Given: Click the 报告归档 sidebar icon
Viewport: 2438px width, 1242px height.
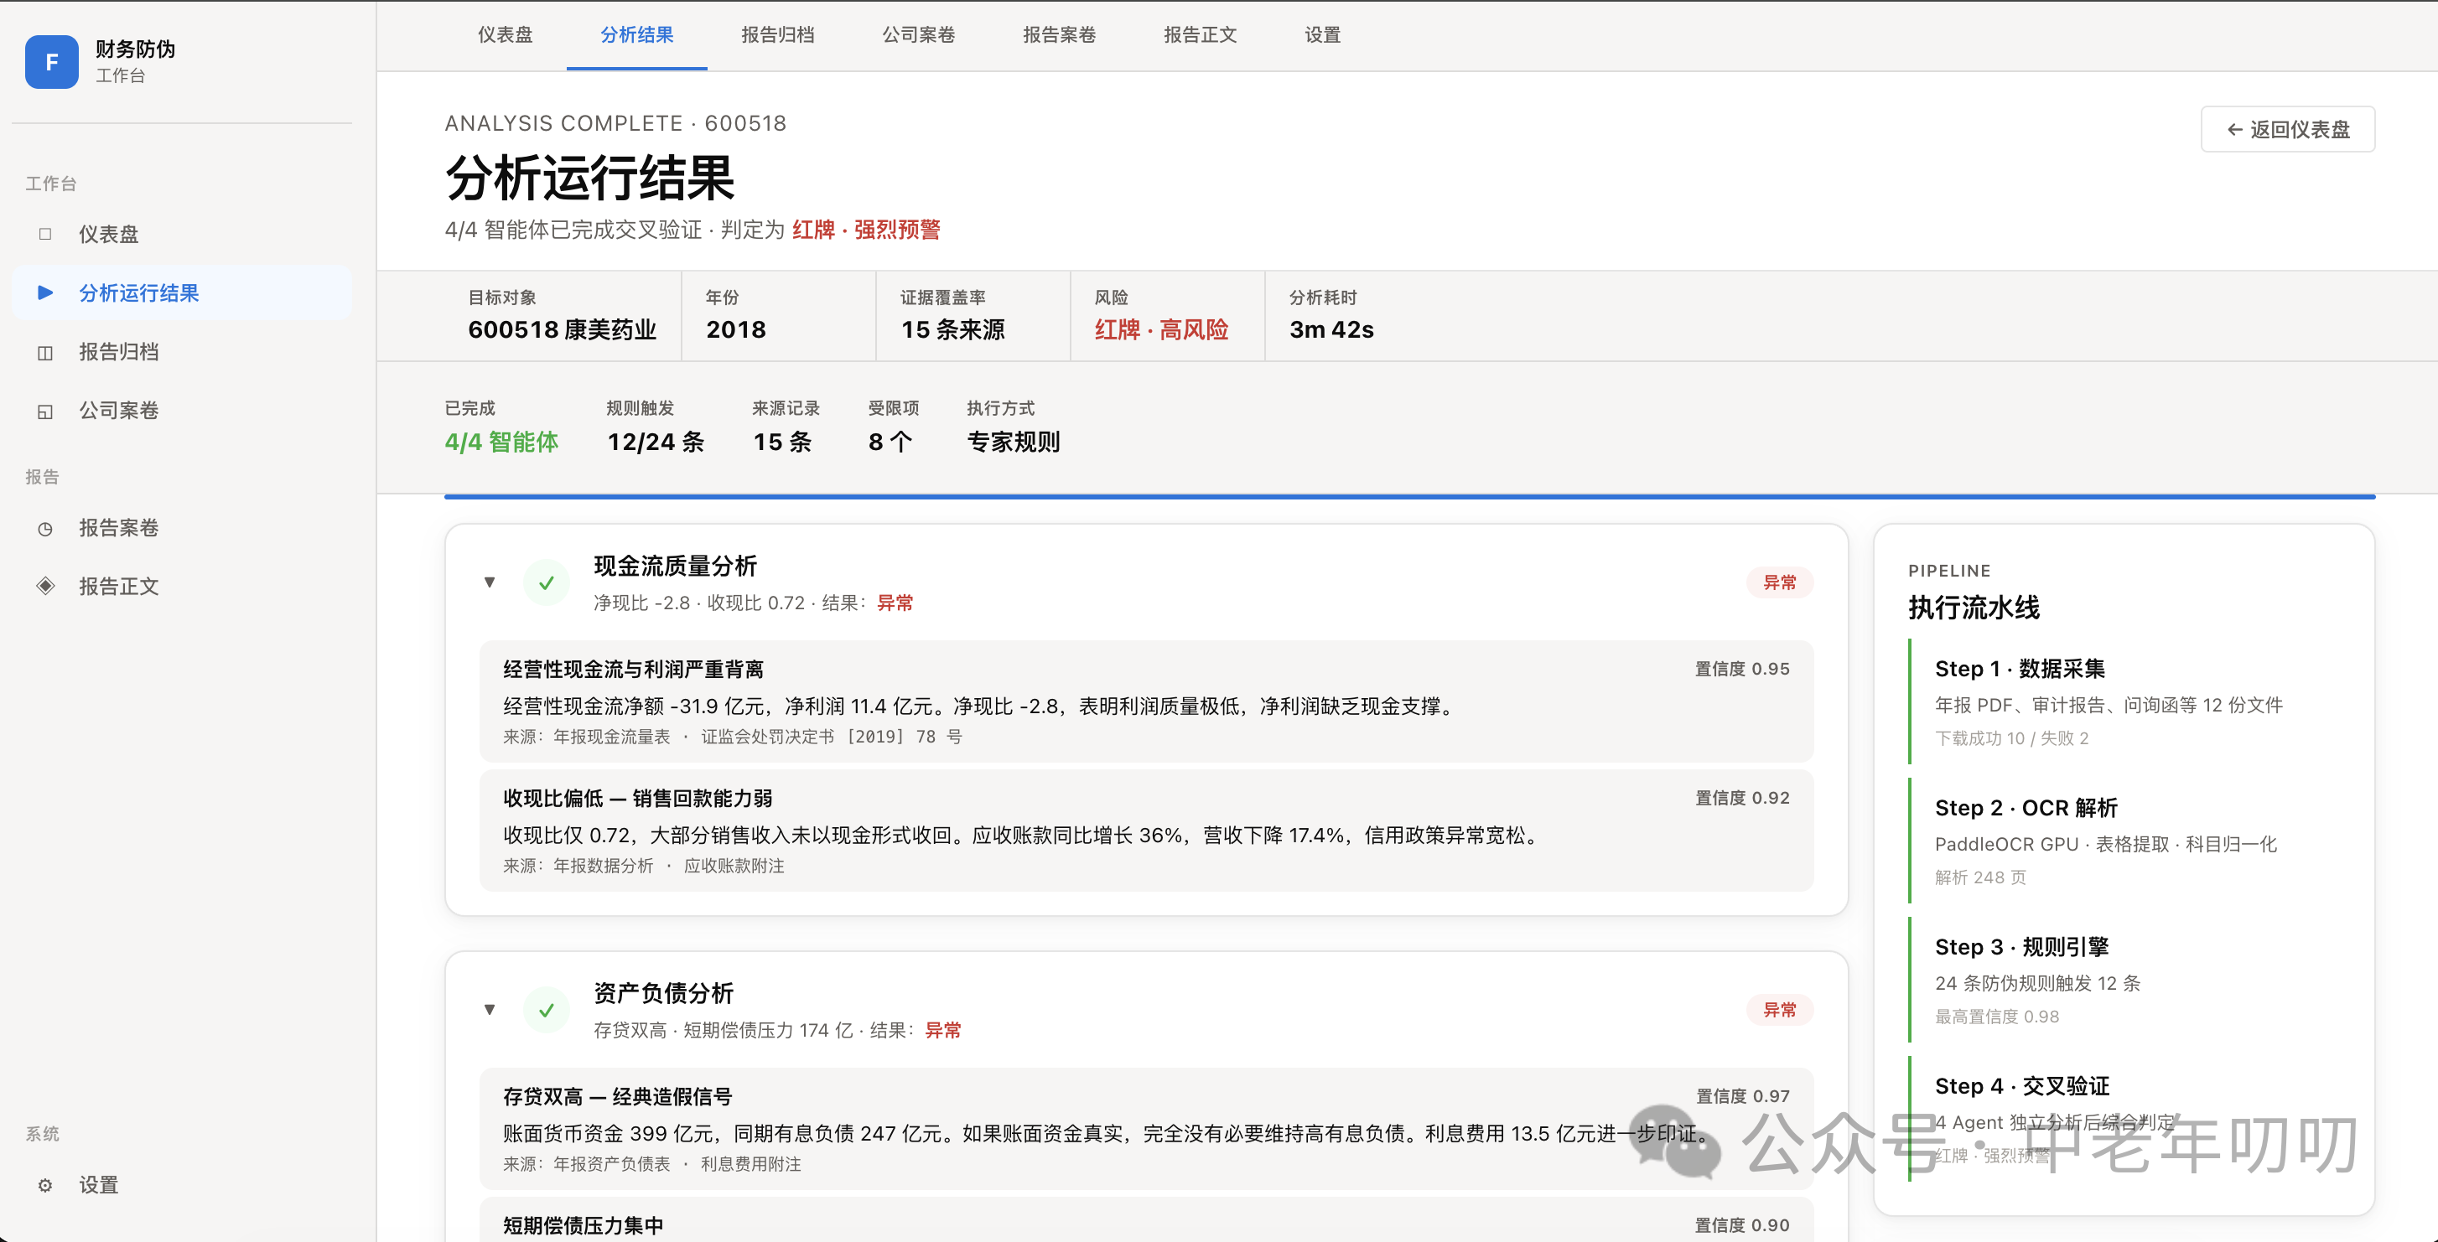Looking at the screenshot, I should (44, 352).
